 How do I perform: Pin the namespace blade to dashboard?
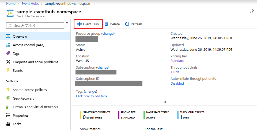coord(252,11)
